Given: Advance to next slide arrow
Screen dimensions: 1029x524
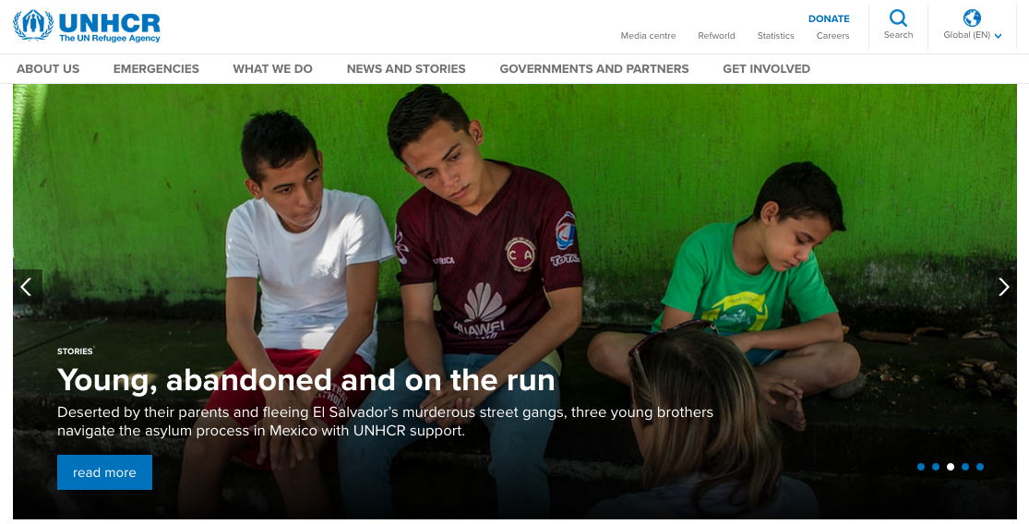Looking at the screenshot, I should 1003,287.
